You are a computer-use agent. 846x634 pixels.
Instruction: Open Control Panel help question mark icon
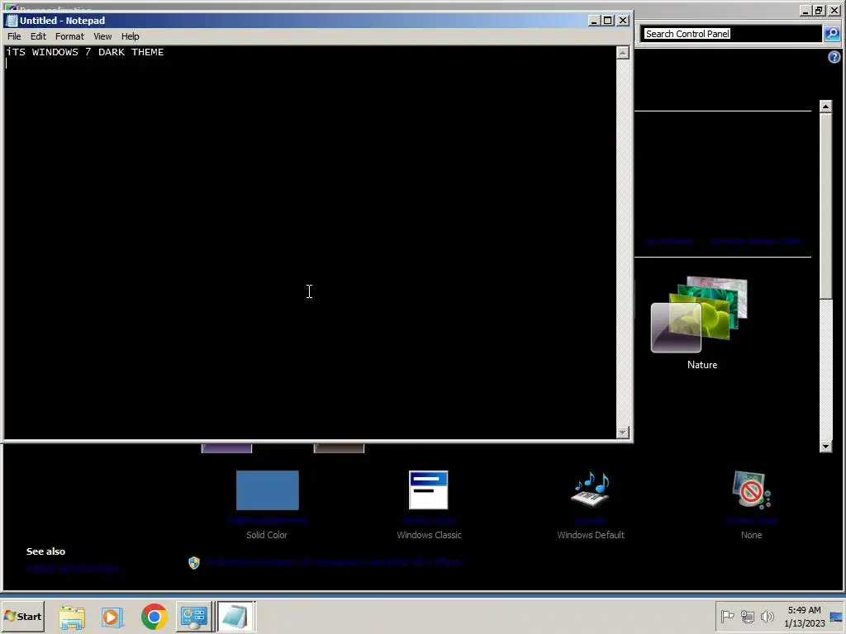(x=834, y=57)
